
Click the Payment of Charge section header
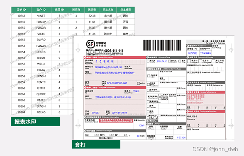pyautogui.click(x=206, y=57)
